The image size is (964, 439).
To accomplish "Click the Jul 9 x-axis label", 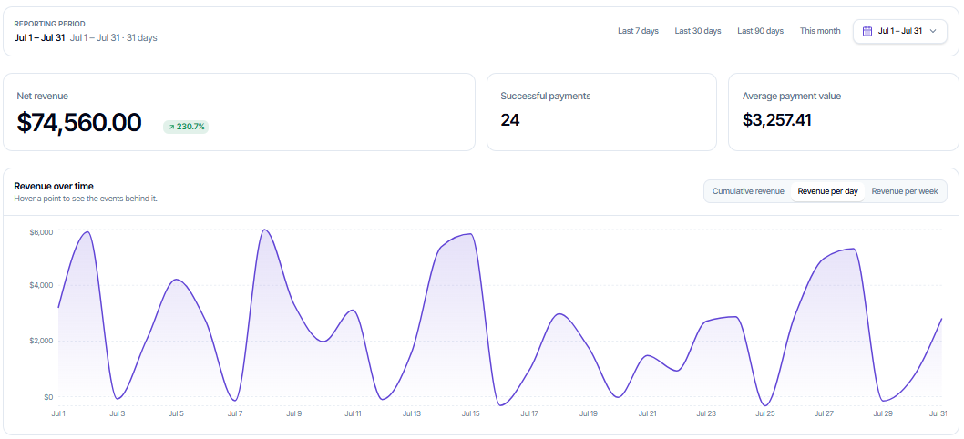I will click(x=294, y=413).
